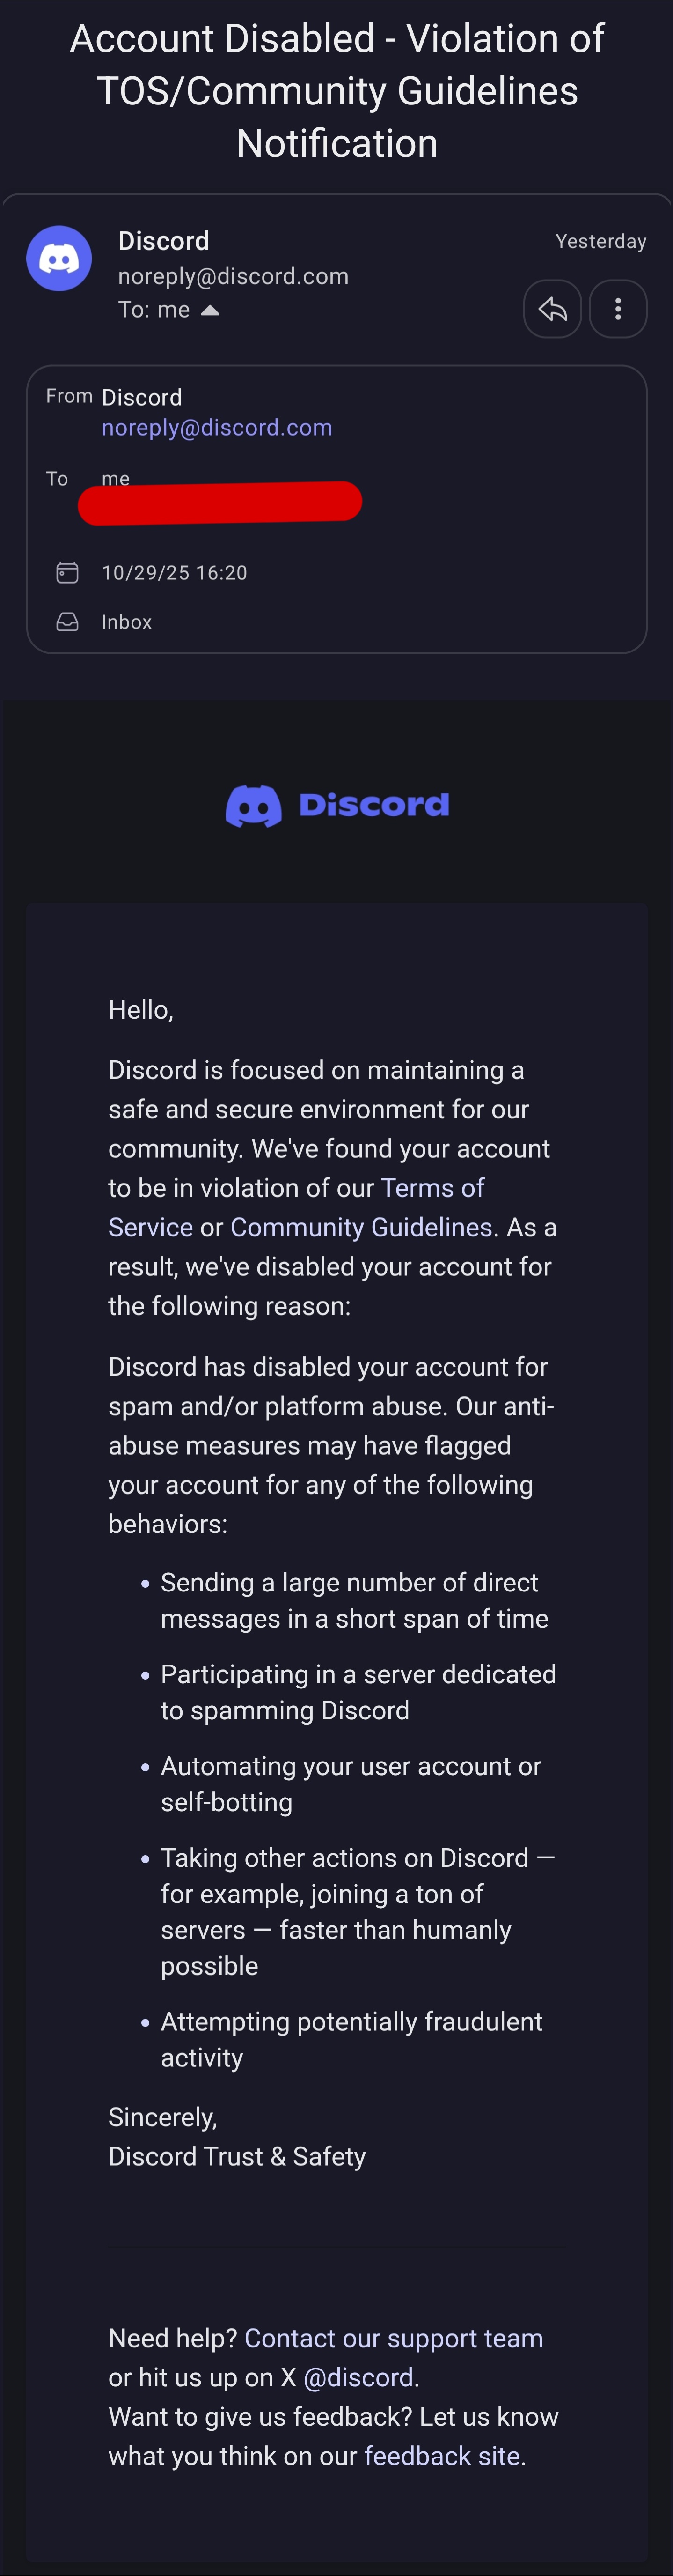The height and width of the screenshot is (2576, 673).
Task: Collapse recipient details with the arrow
Action: [210, 310]
